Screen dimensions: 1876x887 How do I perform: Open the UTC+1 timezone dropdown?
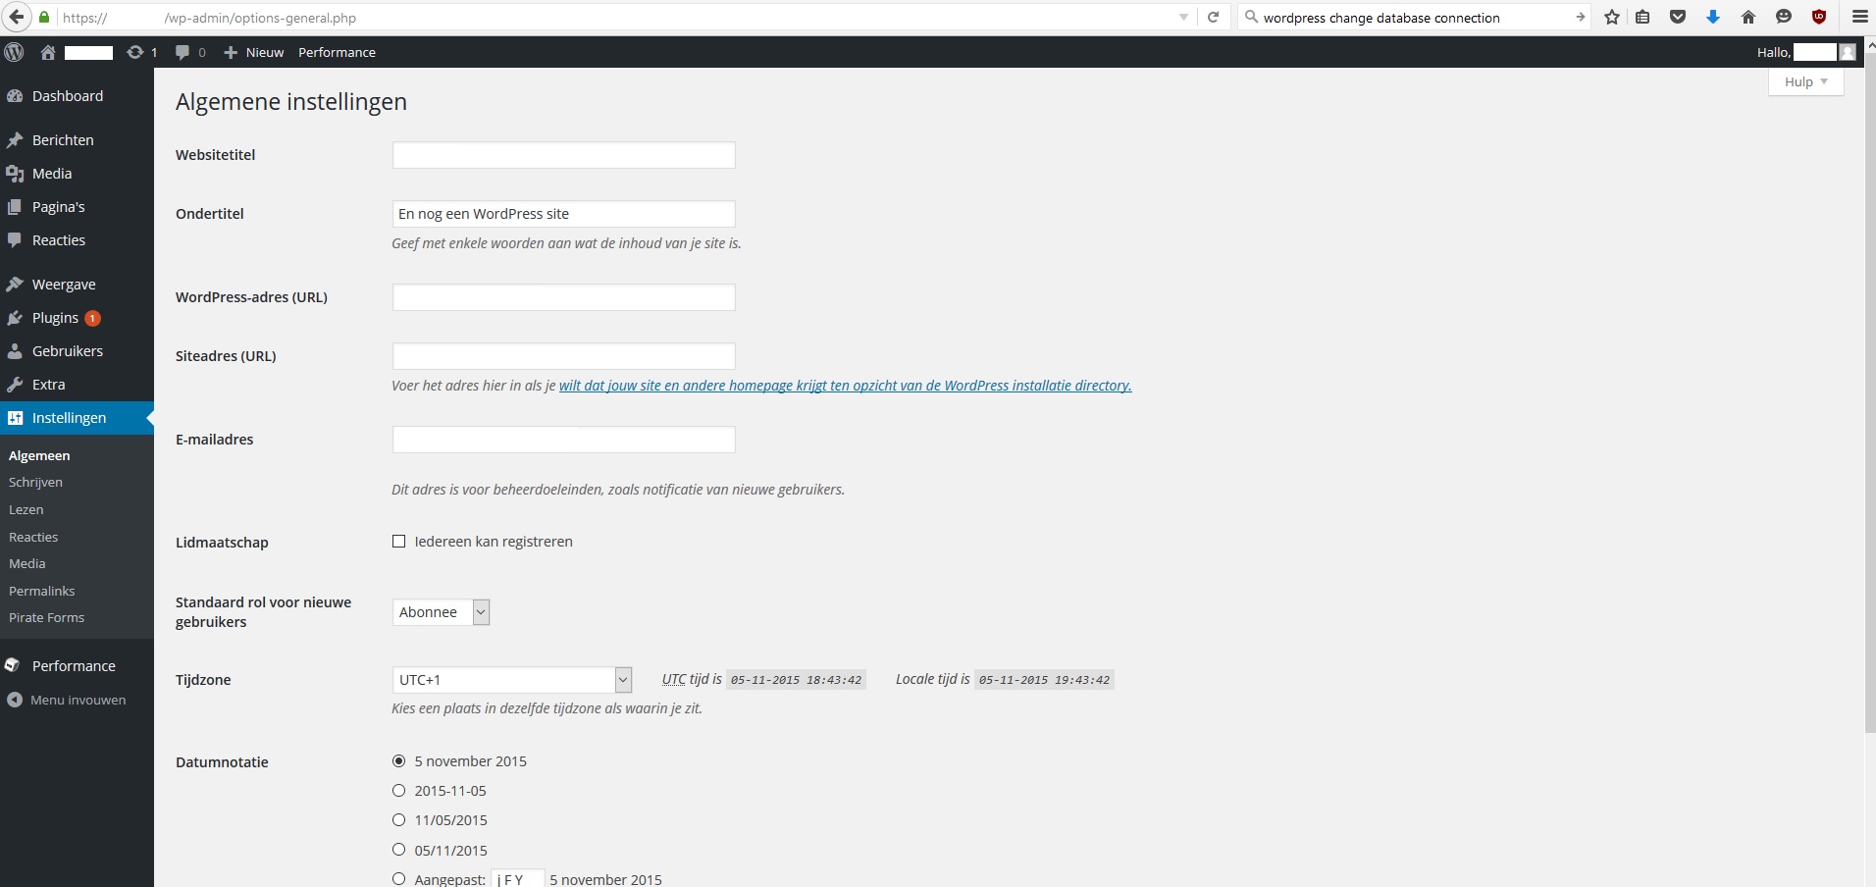click(x=511, y=680)
